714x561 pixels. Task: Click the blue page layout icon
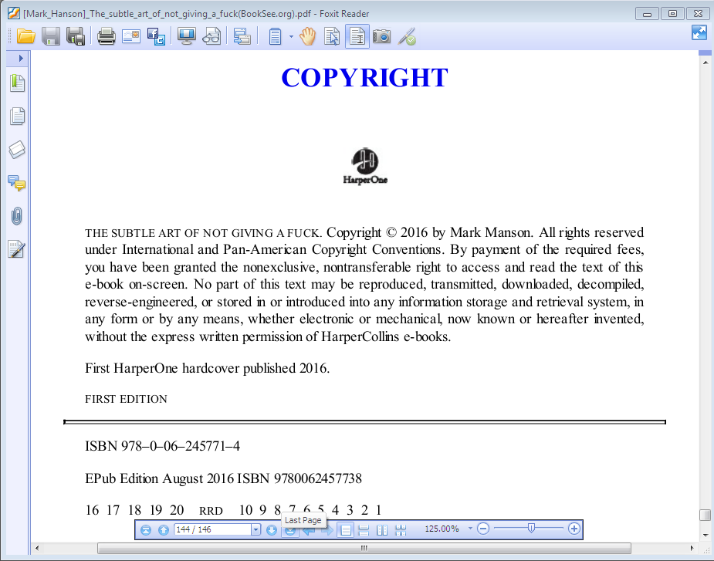point(275,36)
